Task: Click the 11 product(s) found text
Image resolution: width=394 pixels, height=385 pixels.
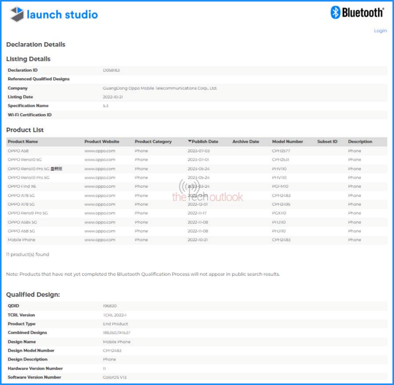Action: 28,254
